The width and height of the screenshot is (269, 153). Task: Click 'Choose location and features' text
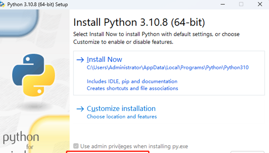(122, 117)
